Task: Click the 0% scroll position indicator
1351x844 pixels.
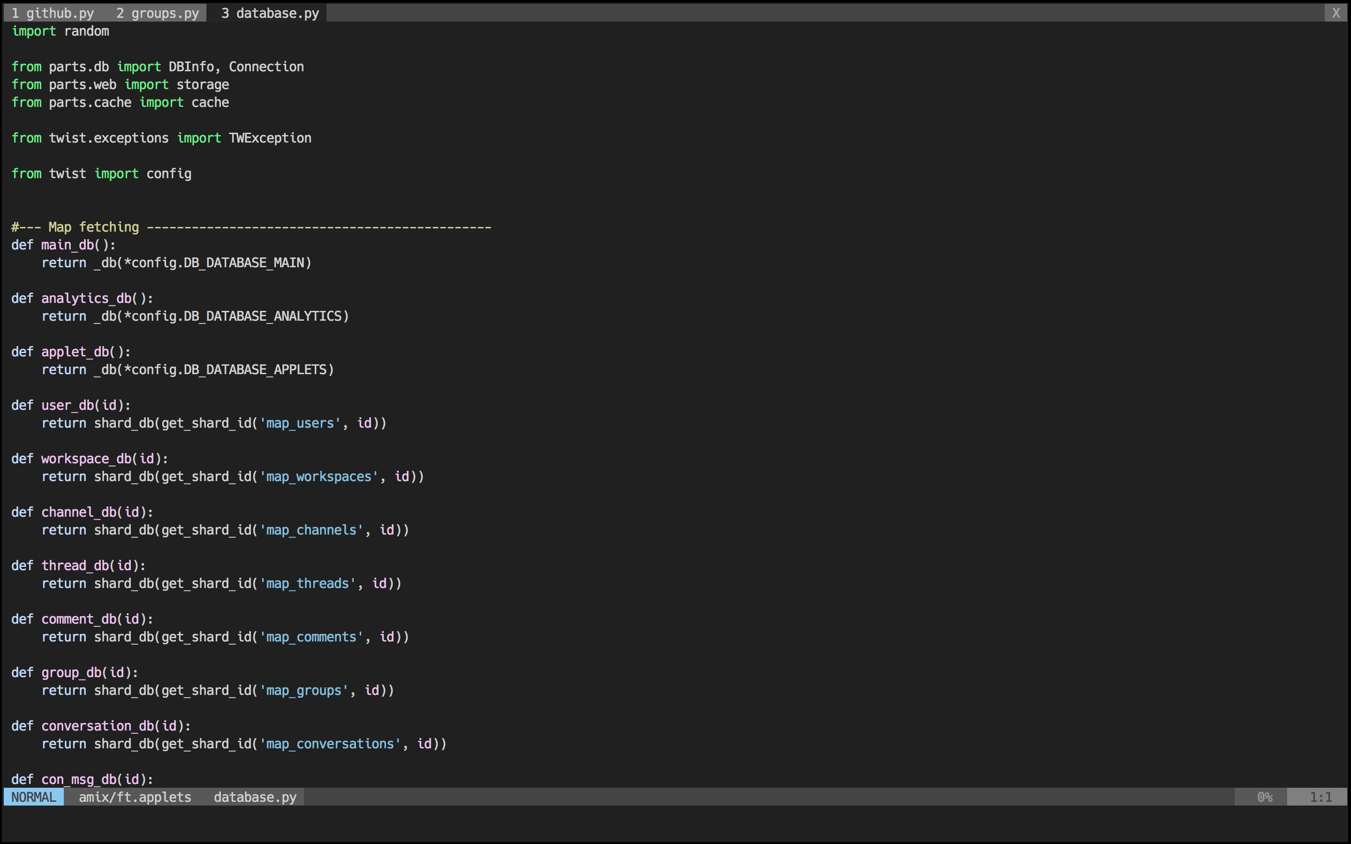Action: click(1265, 797)
